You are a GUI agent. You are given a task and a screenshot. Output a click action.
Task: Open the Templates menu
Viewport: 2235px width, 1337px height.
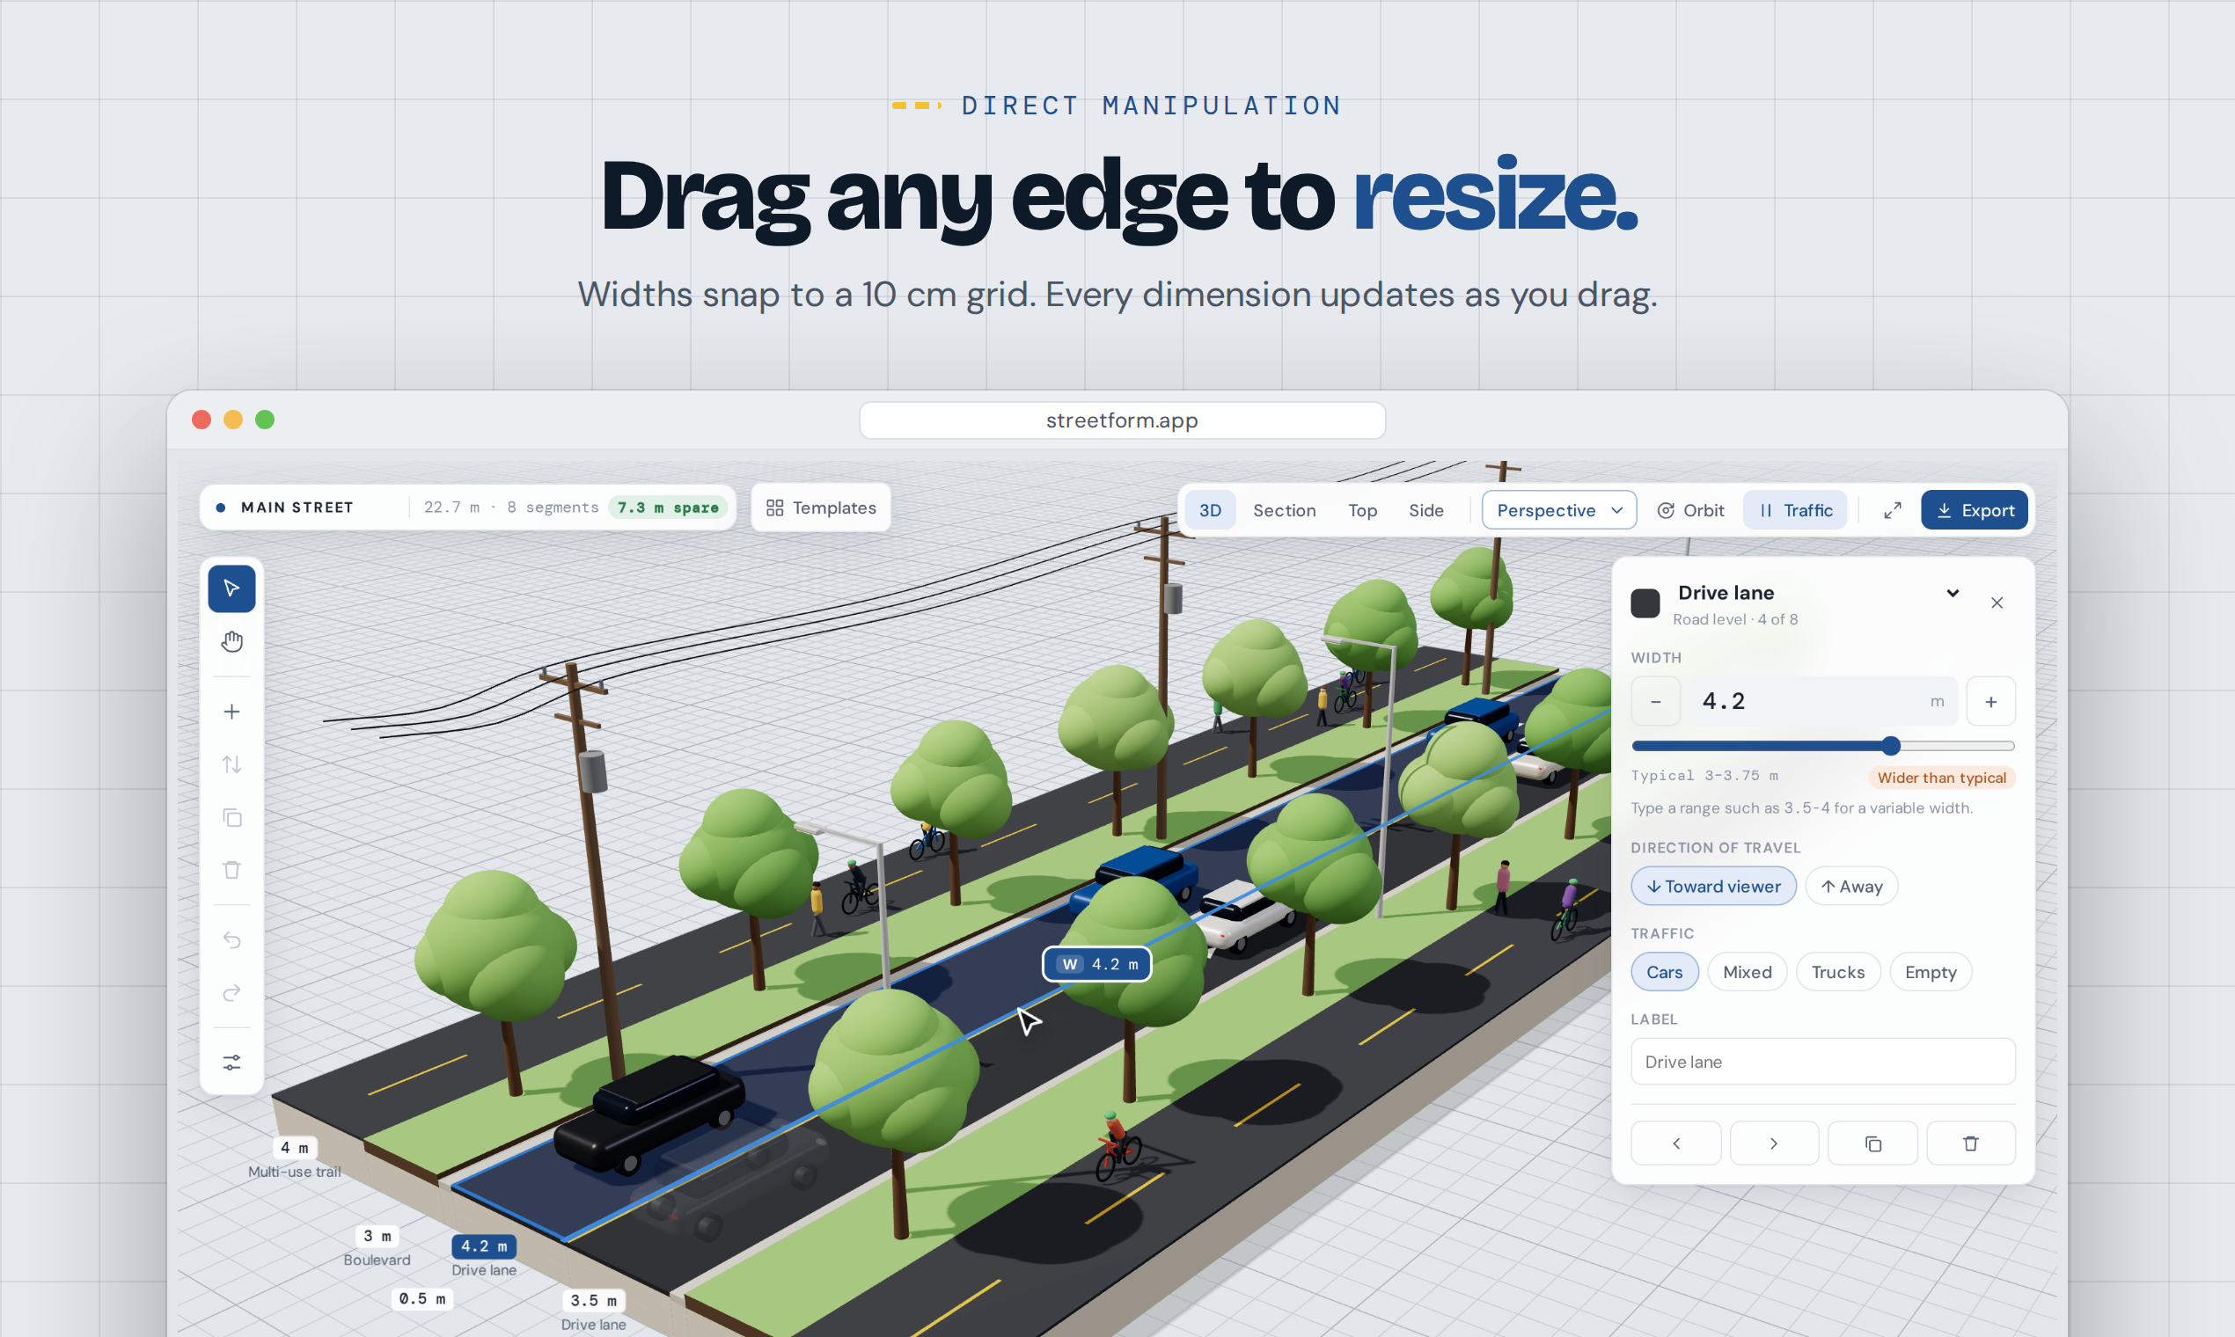[x=821, y=508]
